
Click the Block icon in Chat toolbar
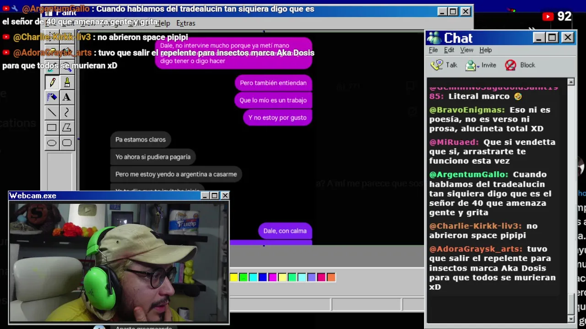click(510, 65)
